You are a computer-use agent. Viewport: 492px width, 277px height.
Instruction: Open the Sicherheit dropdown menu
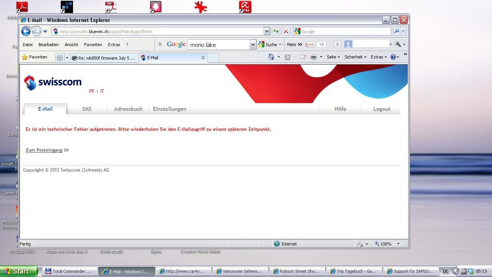(354, 57)
